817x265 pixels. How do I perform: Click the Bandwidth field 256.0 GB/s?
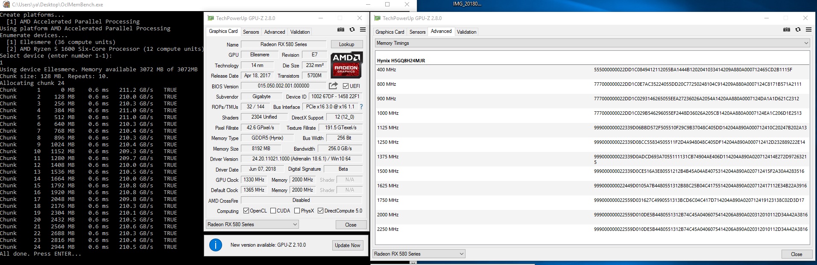click(340, 149)
